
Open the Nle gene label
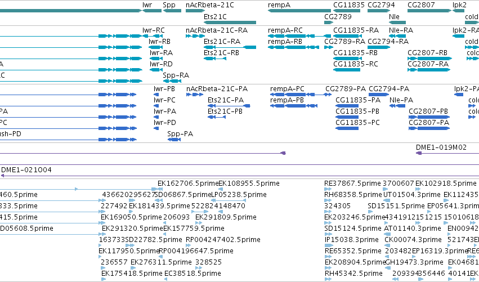click(394, 16)
